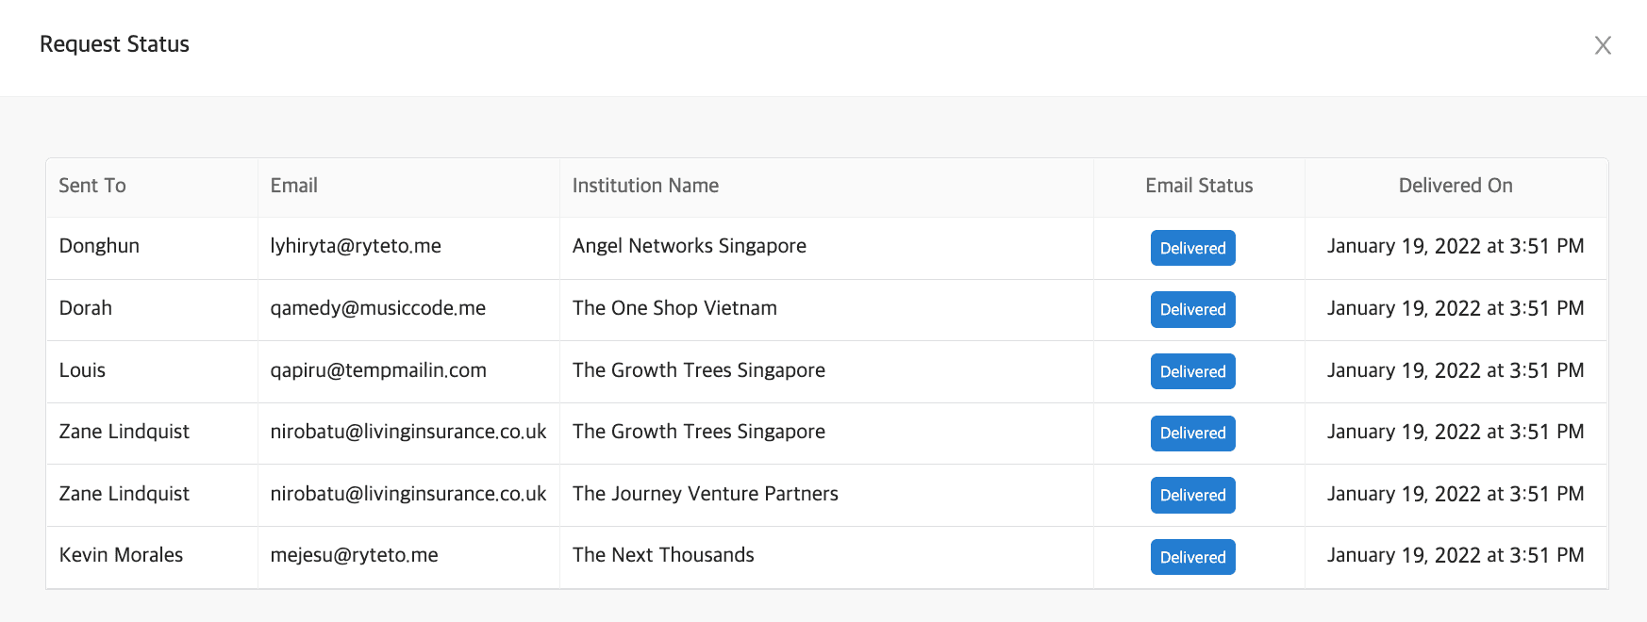Click Kevin Morales's delivered date

click(x=1456, y=555)
